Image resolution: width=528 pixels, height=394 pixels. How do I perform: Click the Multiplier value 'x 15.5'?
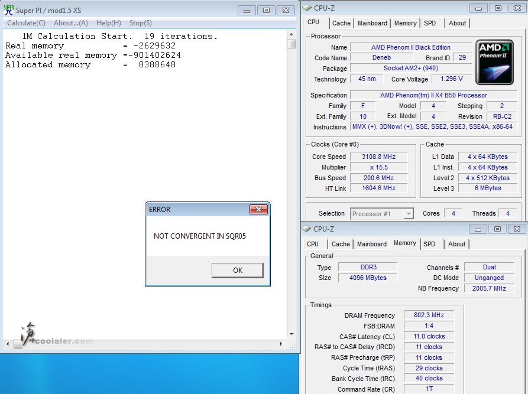(378, 167)
